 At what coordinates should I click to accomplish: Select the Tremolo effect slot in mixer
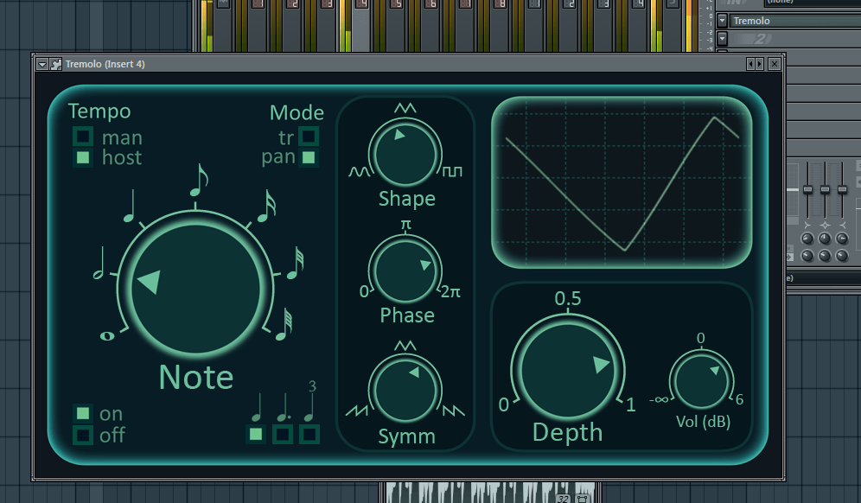coord(795,21)
